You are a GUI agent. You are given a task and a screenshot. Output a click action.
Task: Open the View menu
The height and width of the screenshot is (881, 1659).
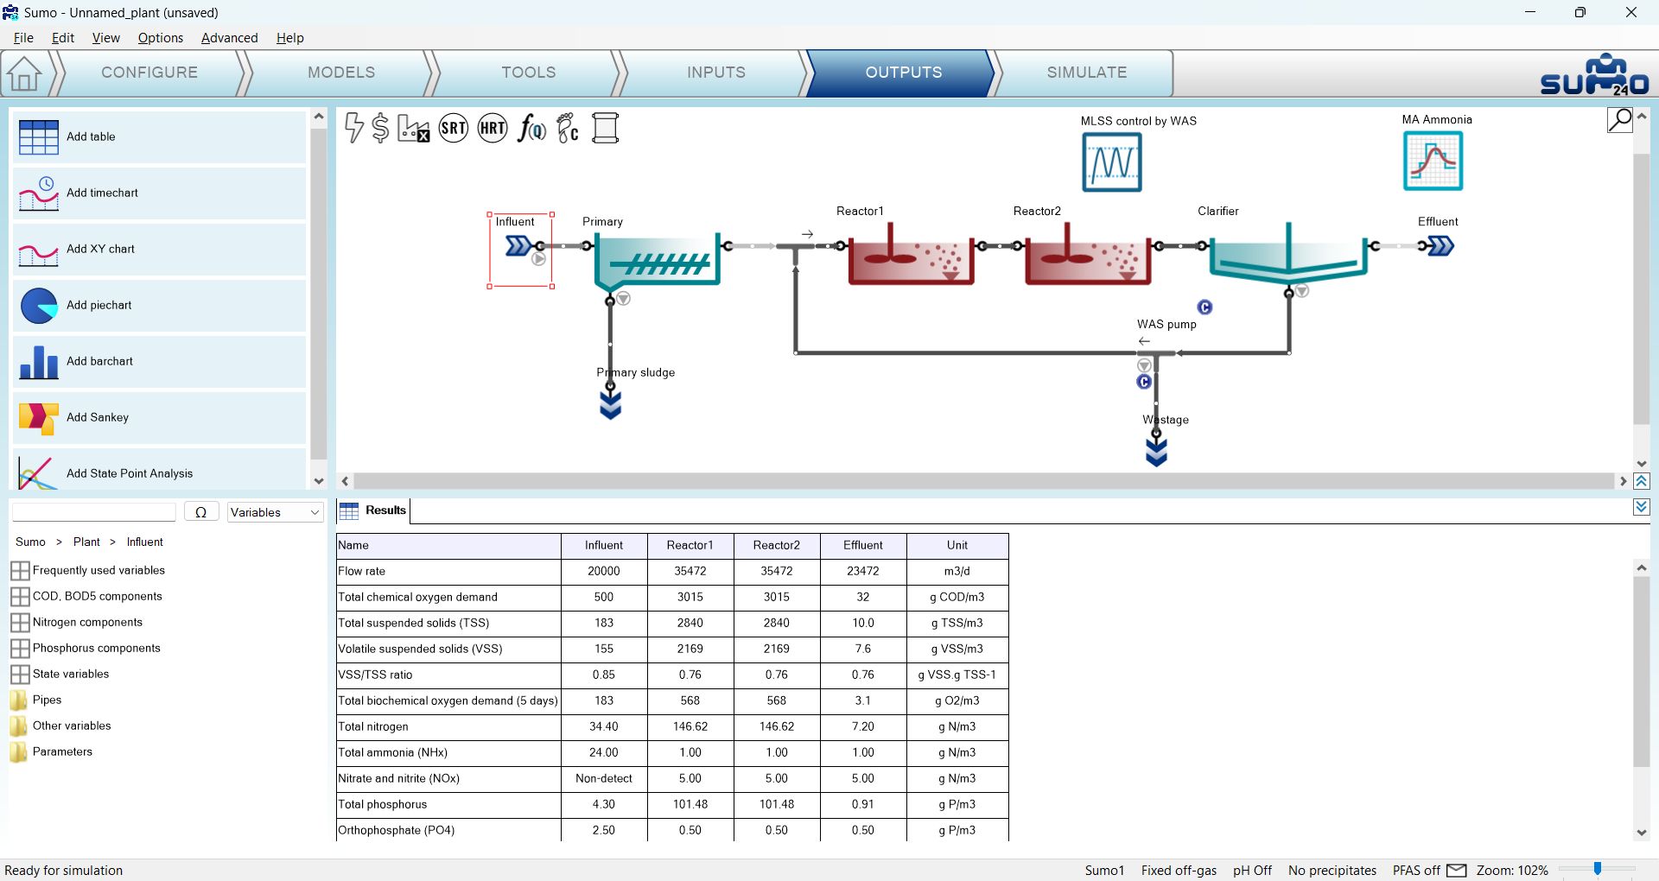[x=105, y=38]
